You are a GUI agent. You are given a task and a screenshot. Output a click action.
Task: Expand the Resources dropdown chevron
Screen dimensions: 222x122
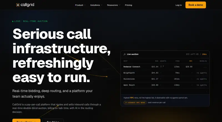[120, 5]
